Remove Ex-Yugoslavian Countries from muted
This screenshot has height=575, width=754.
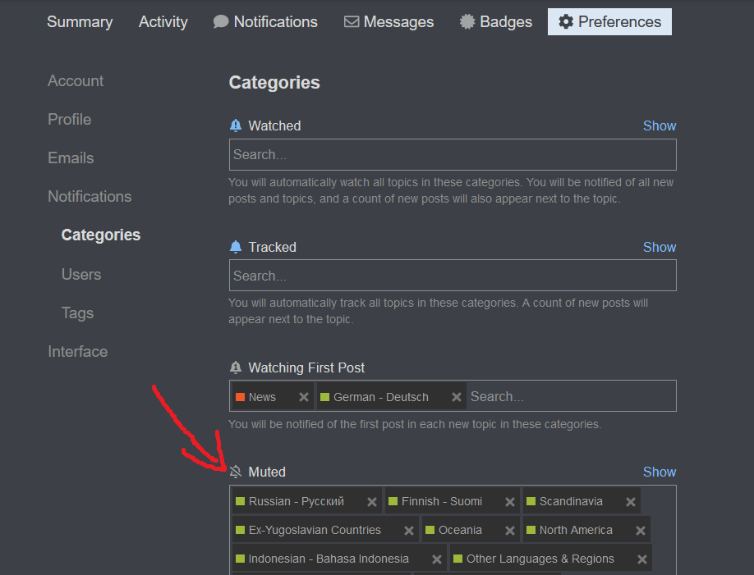point(409,531)
